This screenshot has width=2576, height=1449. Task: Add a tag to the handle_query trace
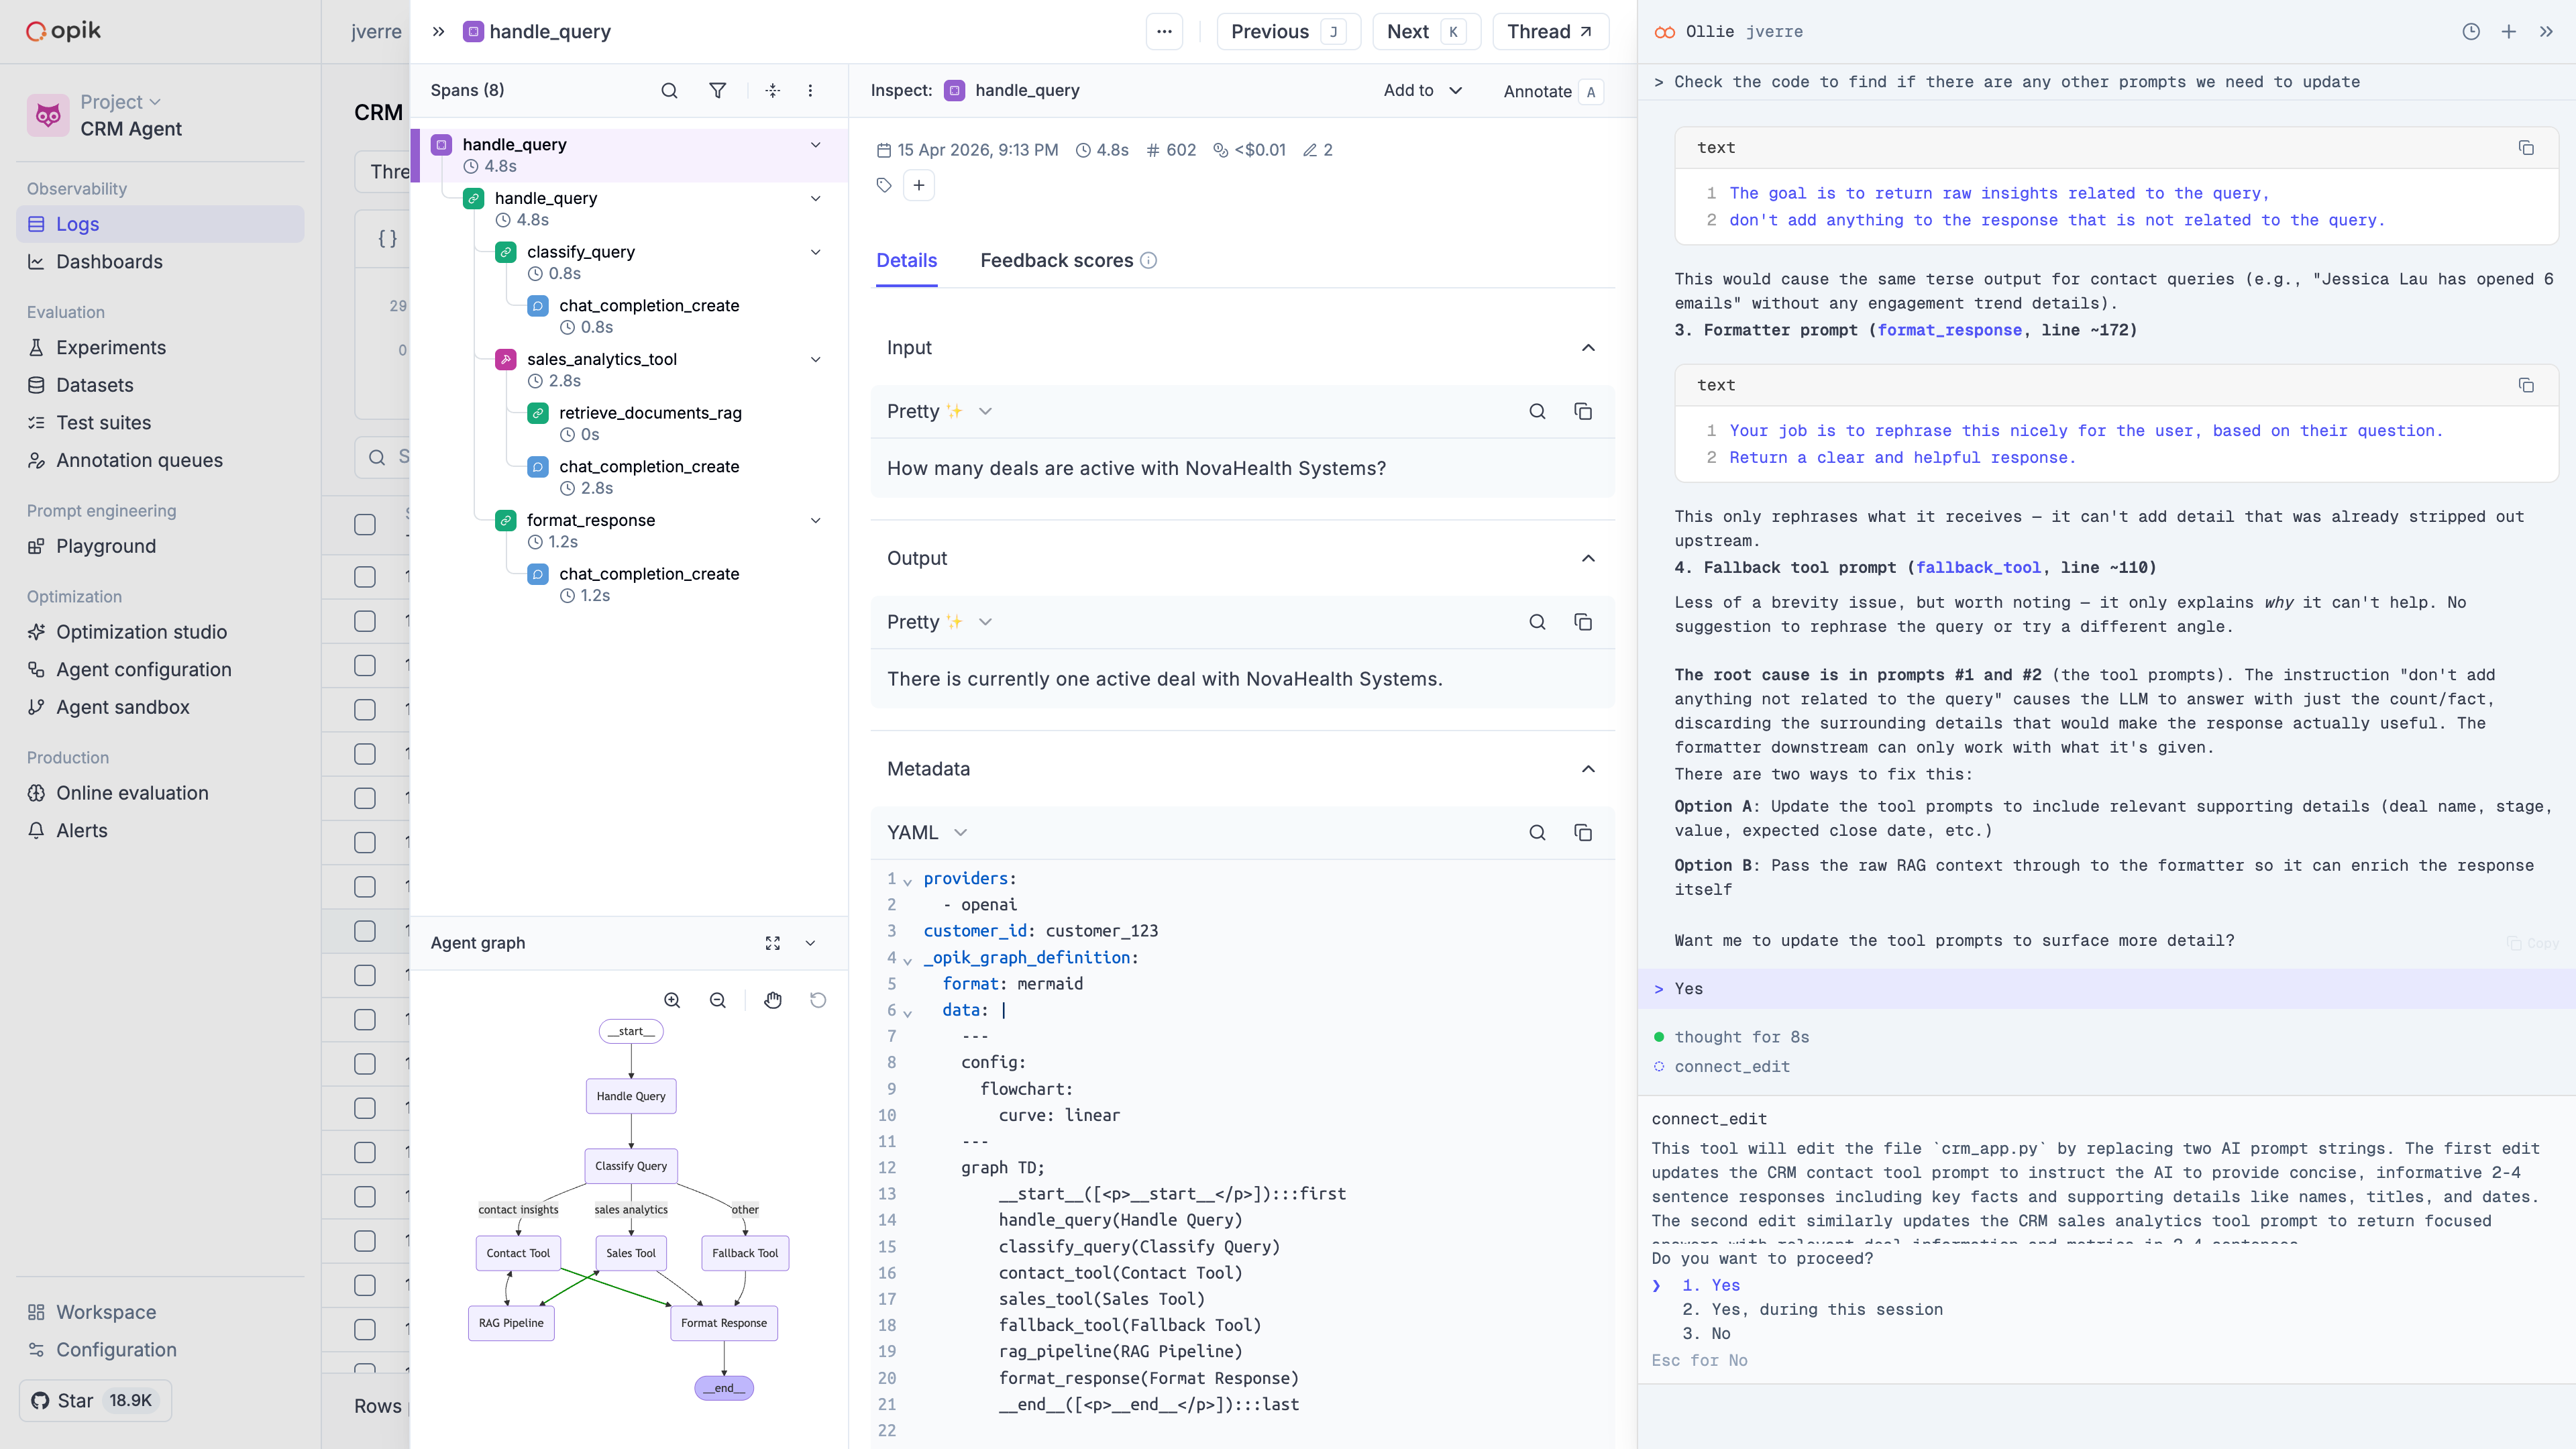(919, 185)
